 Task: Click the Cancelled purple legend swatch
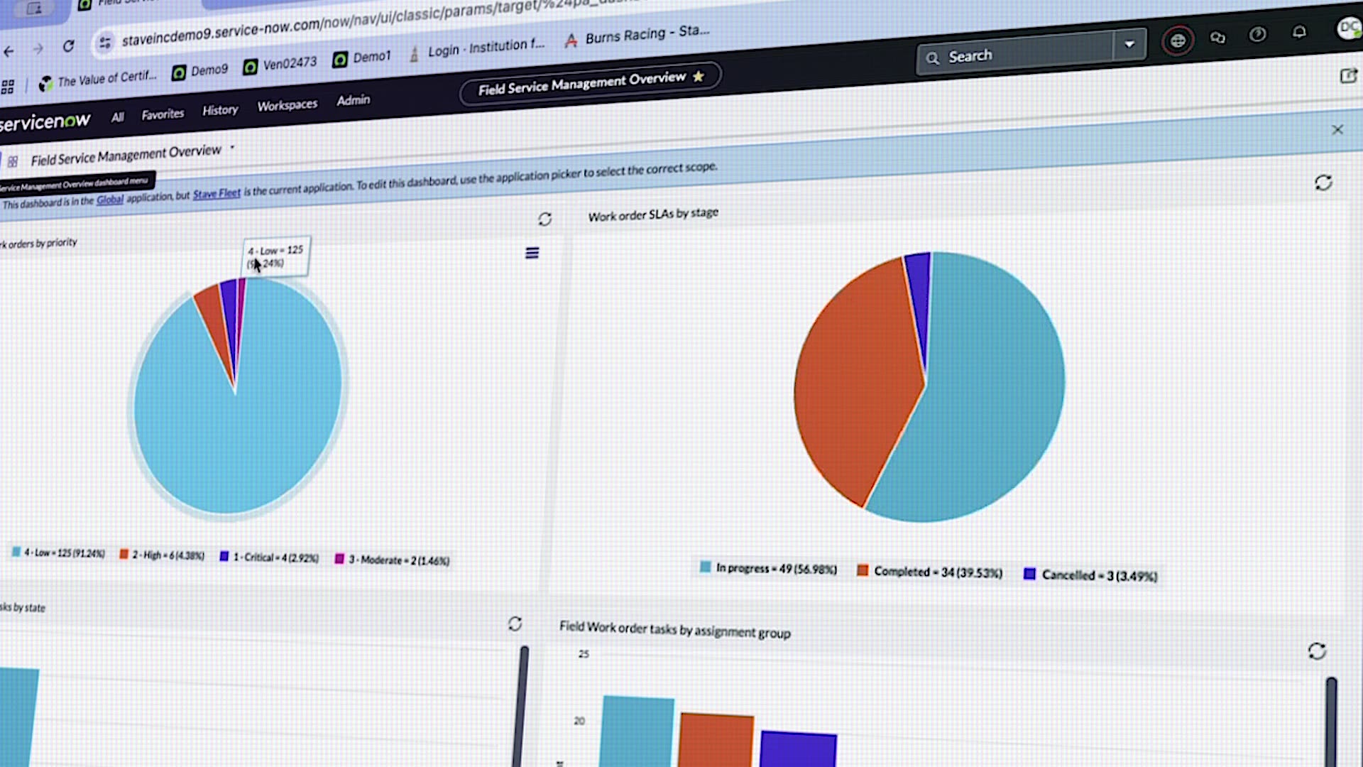(1029, 574)
